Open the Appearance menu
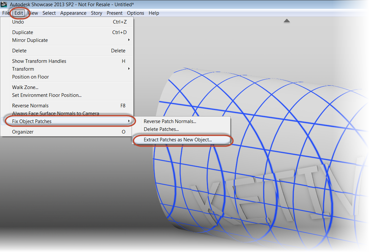 tap(73, 13)
